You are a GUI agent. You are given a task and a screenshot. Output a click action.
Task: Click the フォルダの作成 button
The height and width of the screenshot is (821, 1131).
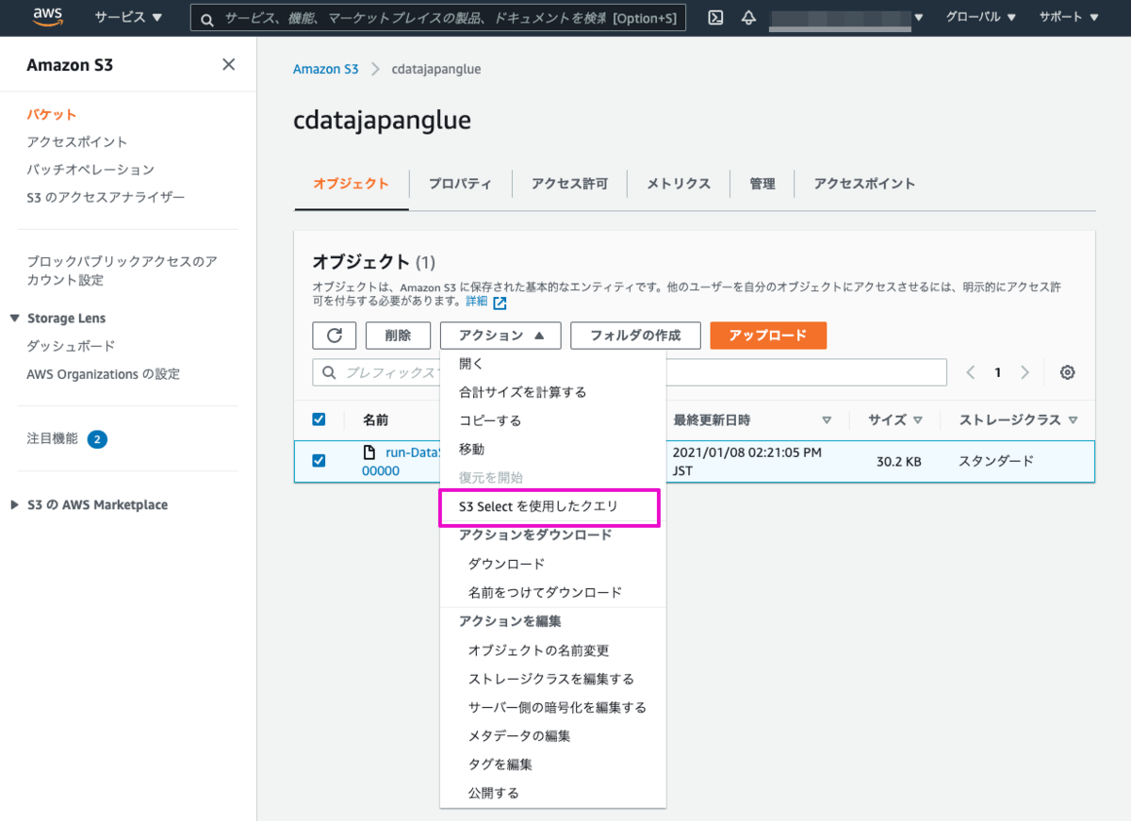pos(636,336)
